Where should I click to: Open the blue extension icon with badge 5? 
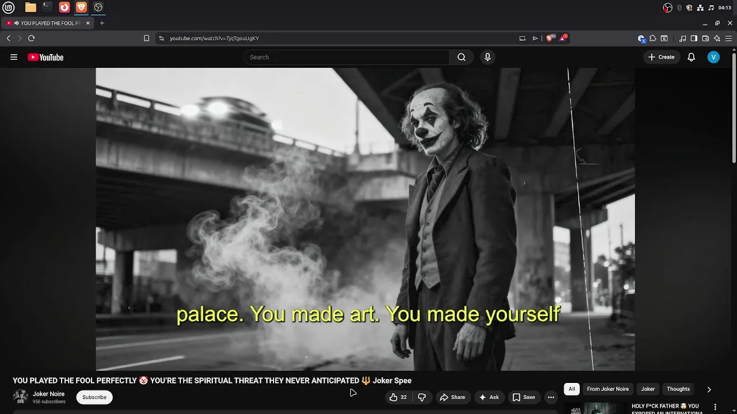pos(641,39)
